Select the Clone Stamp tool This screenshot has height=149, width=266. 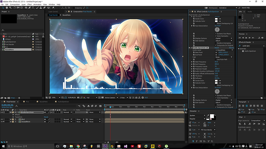point(41,8)
